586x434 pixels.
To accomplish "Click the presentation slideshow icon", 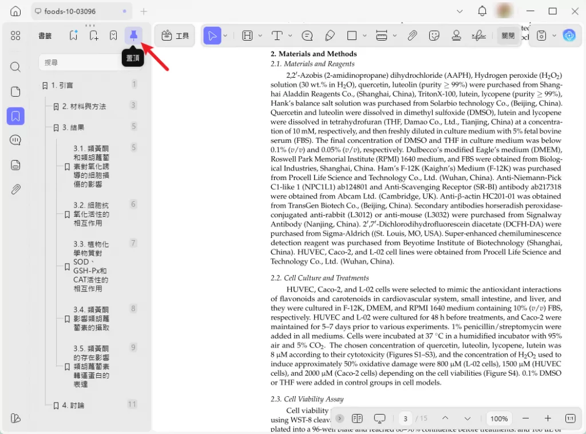I will coord(379,419).
